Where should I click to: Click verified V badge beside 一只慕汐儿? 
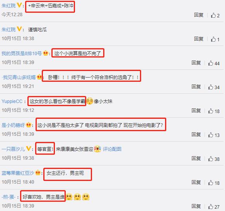pos(29,149)
